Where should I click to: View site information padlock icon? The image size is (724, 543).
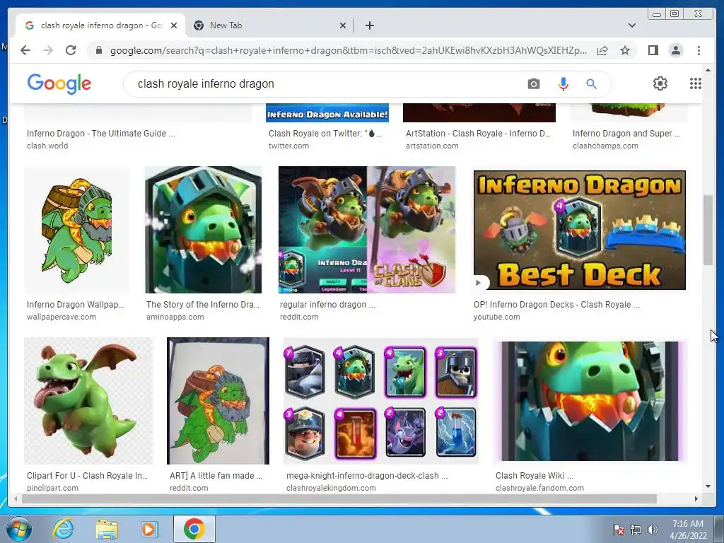tap(98, 50)
